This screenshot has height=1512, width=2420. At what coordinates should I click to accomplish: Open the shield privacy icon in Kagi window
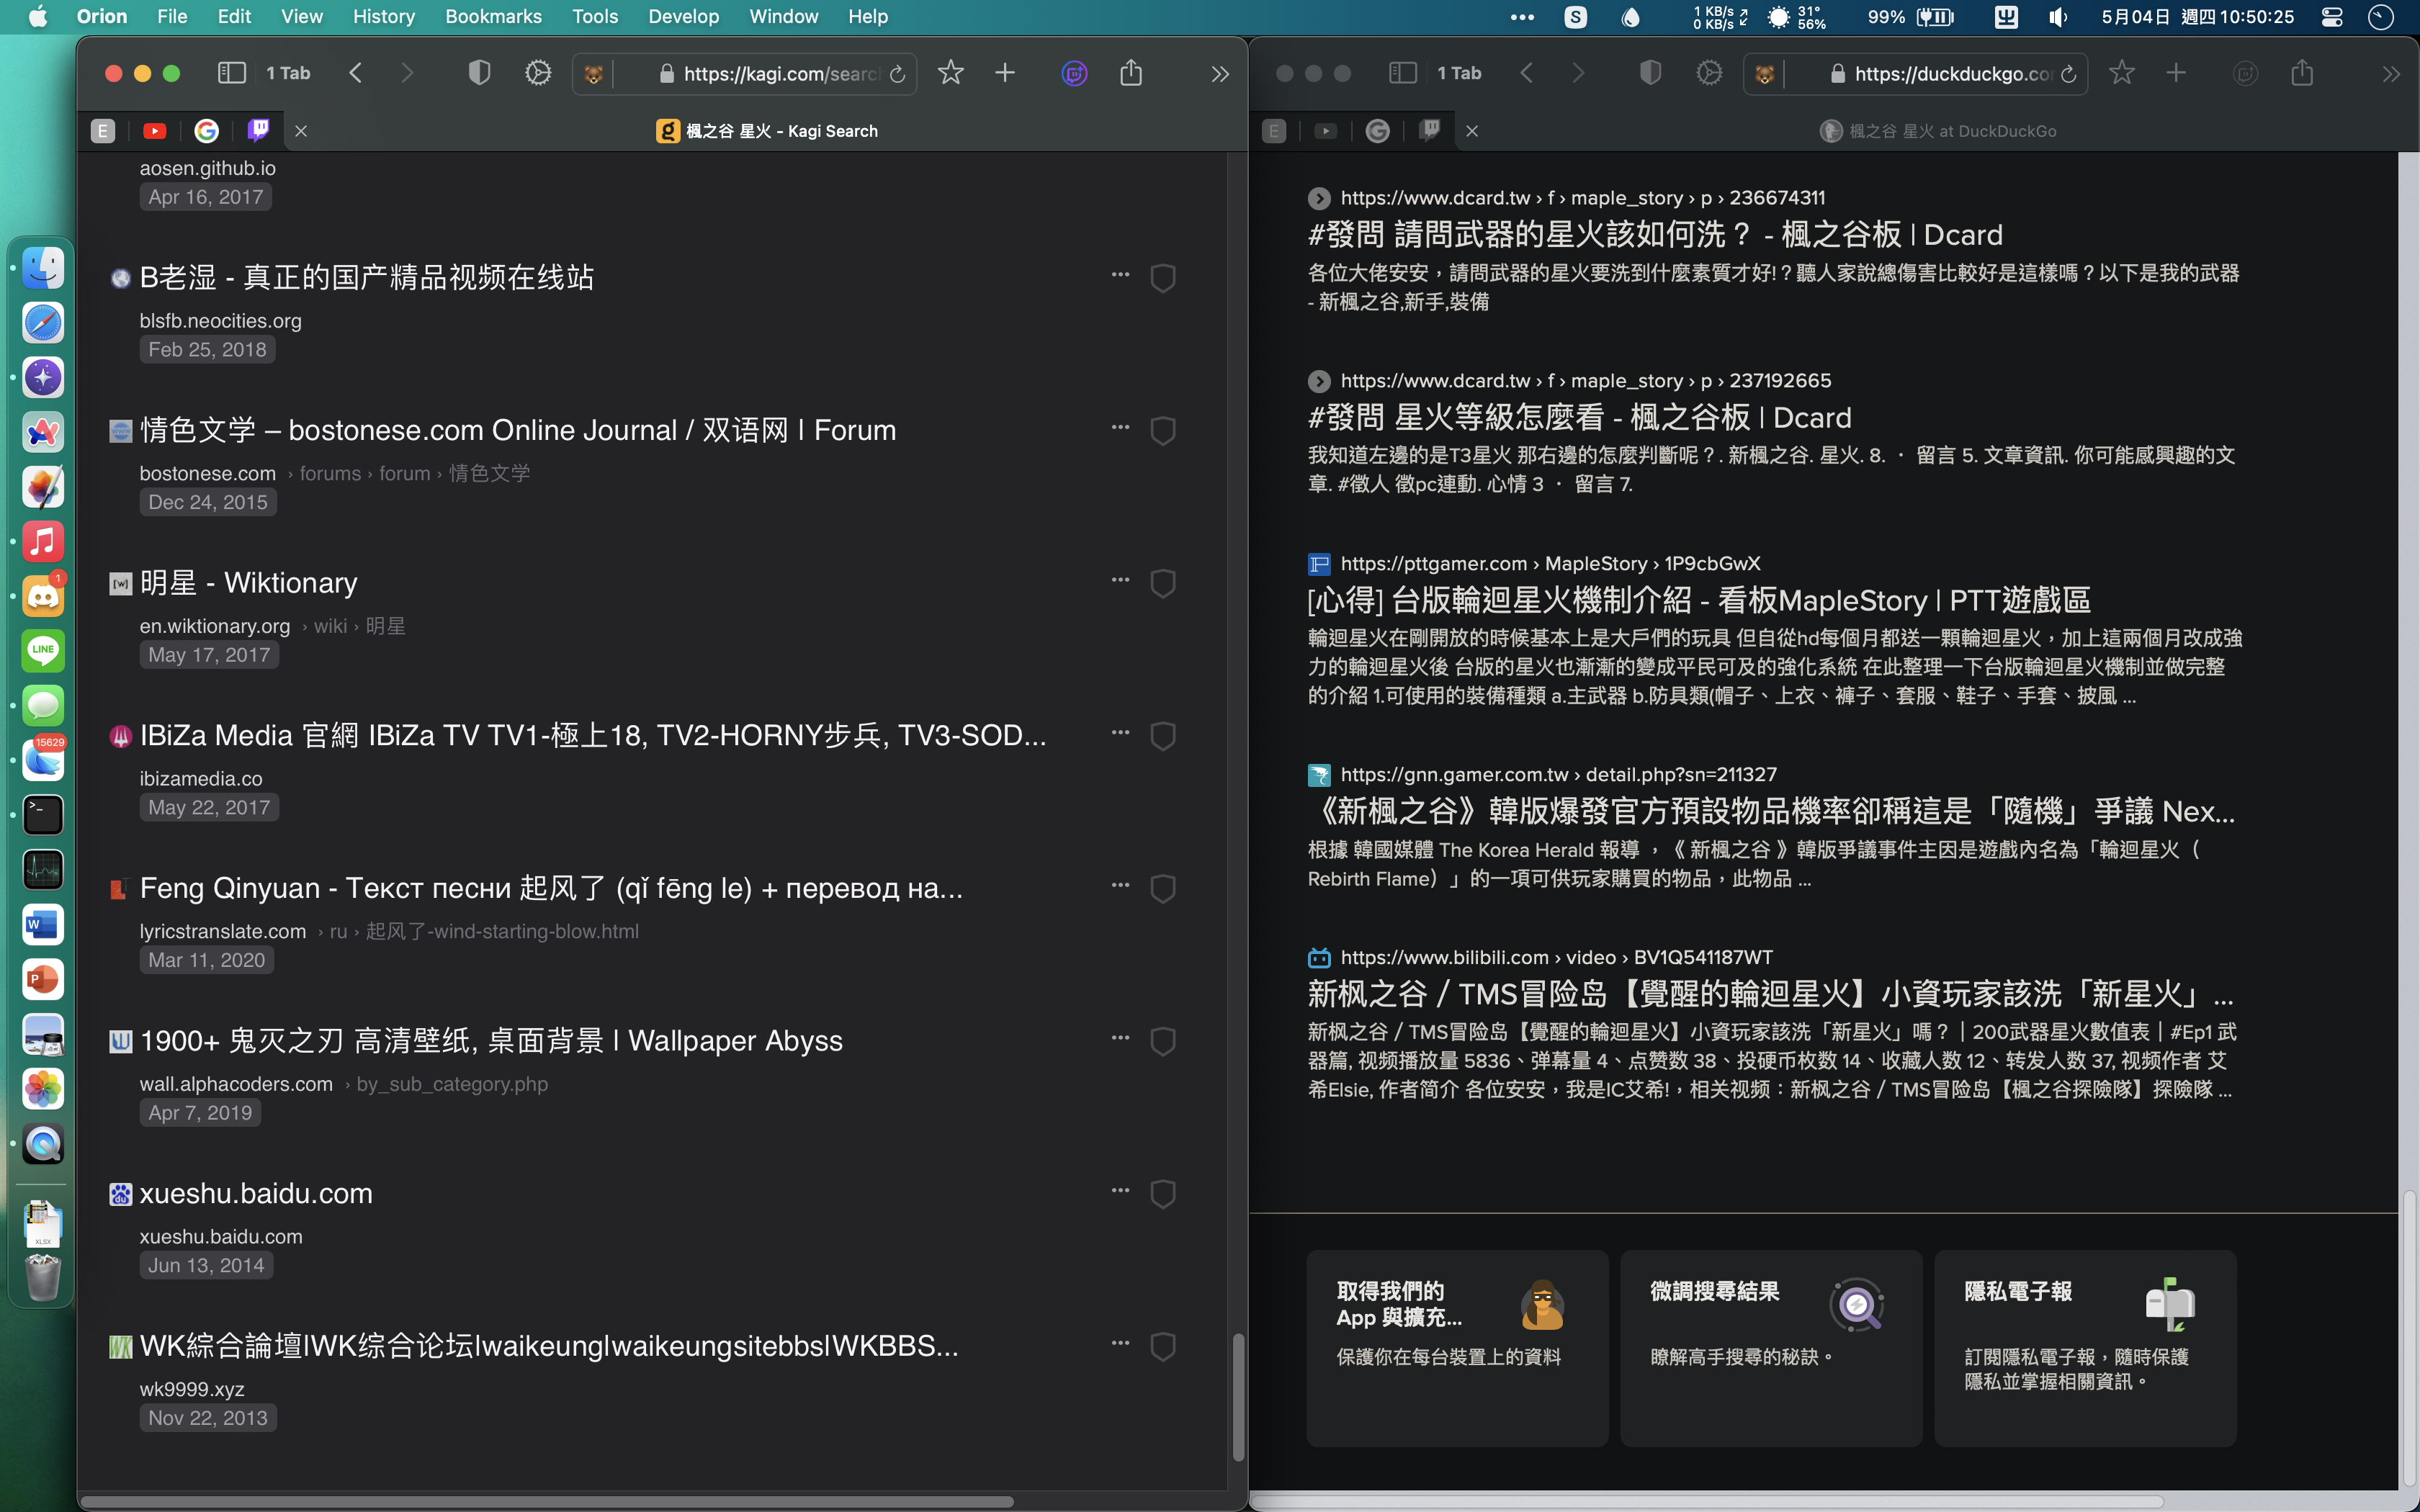coord(479,73)
